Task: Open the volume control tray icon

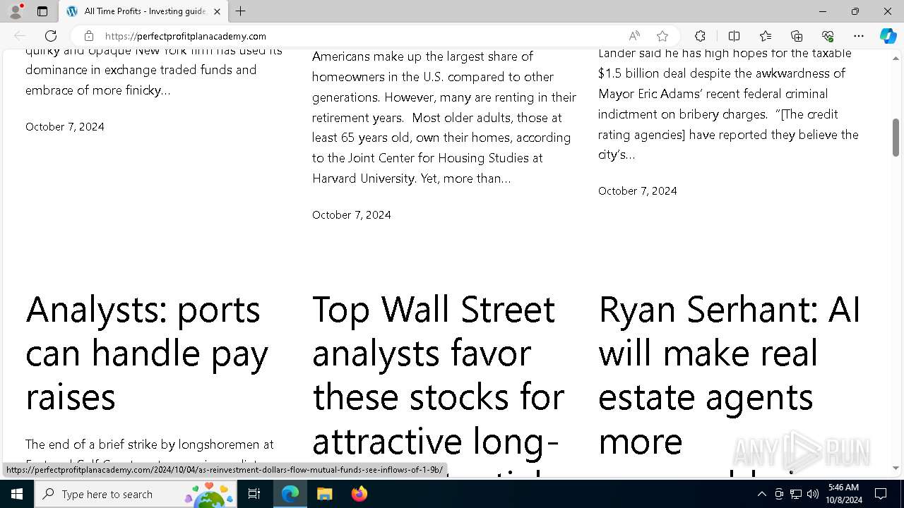Action: coord(813,494)
